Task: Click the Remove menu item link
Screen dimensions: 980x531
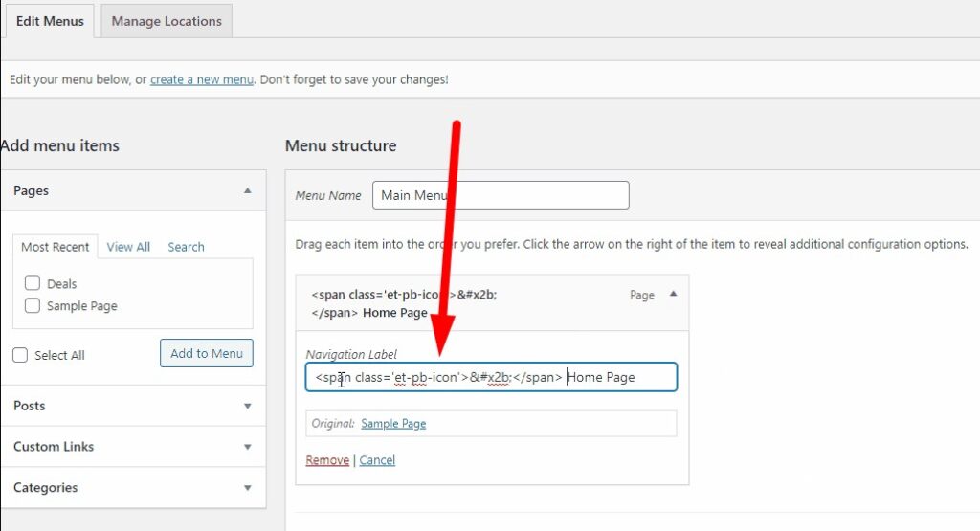Action: (327, 460)
